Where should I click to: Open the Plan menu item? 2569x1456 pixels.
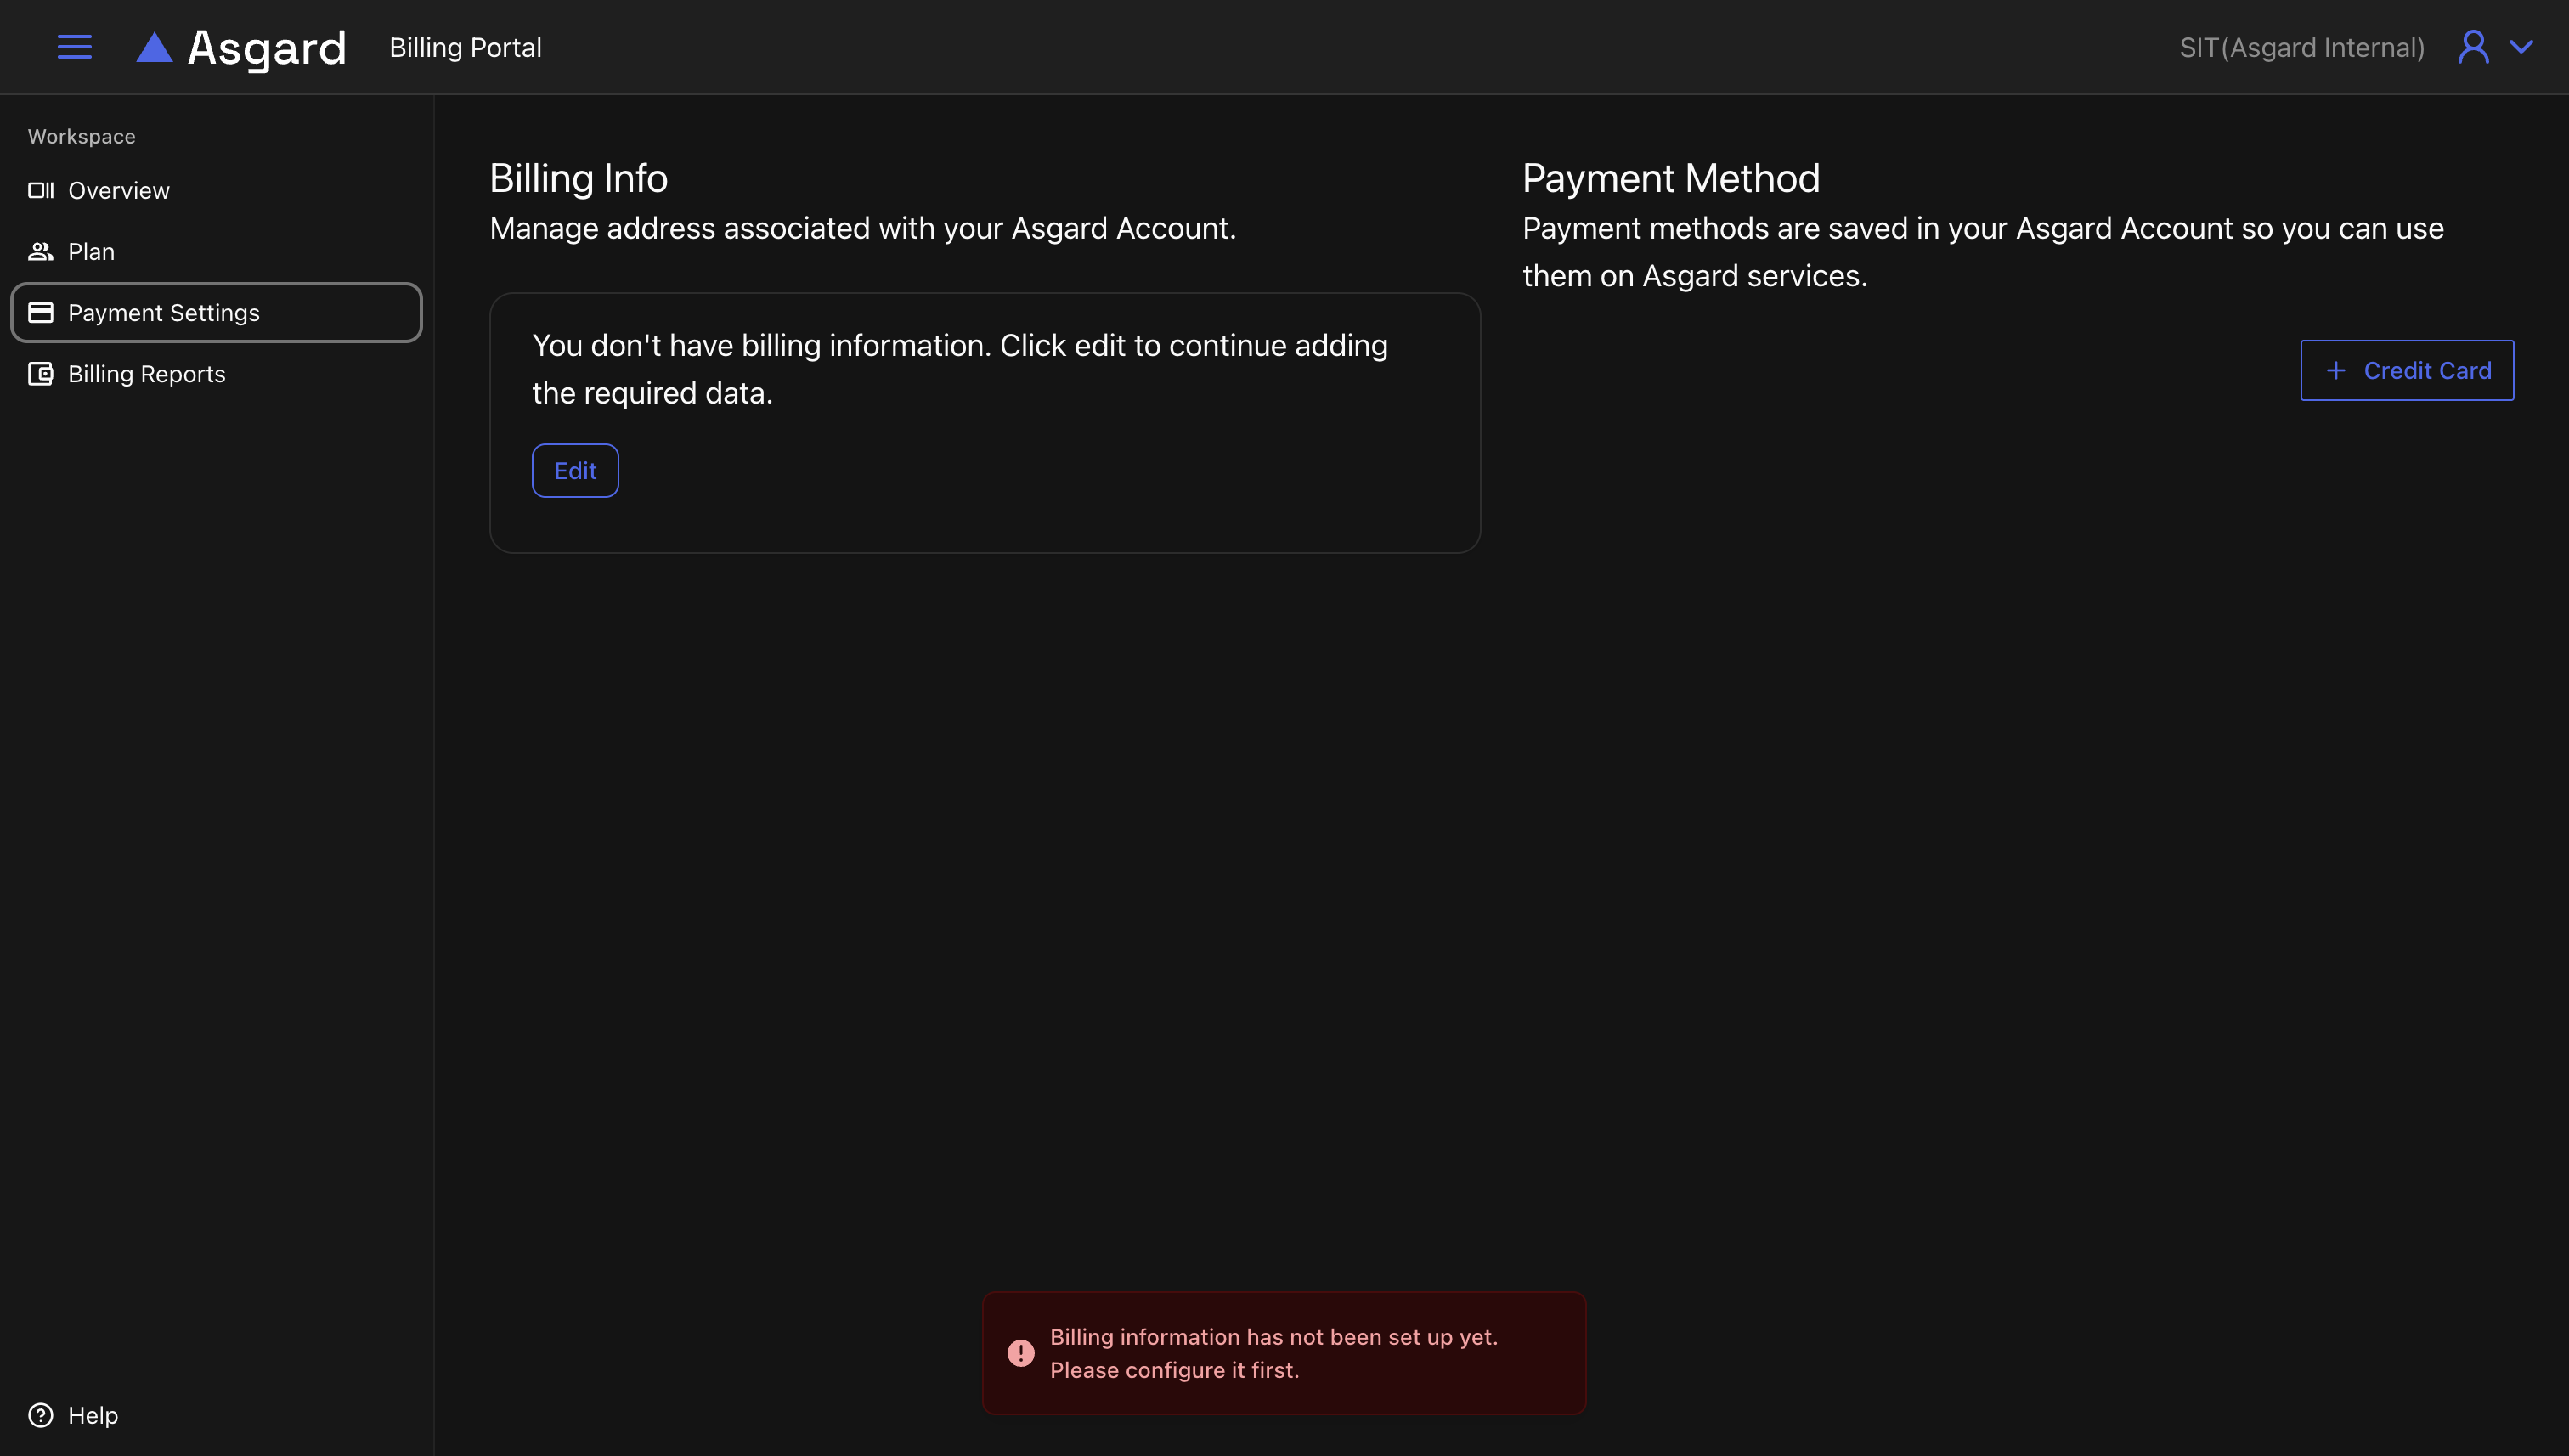[x=91, y=251]
